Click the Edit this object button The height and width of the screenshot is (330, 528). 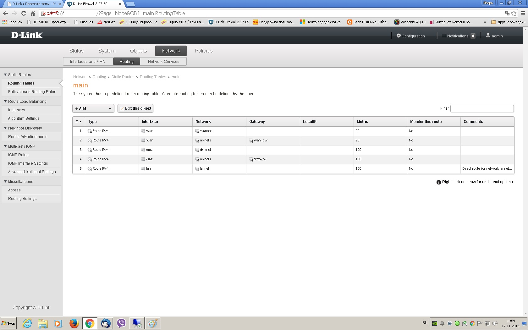(135, 108)
